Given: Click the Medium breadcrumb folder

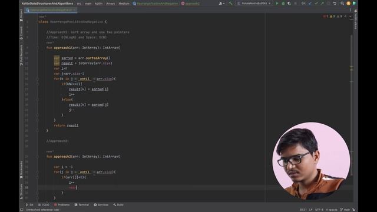Looking at the screenshot, I should point(124,4).
